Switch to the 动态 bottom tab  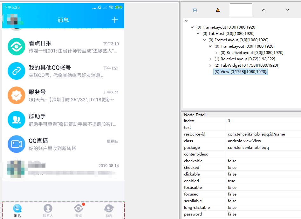pyautogui.click(x=109, y=210)
